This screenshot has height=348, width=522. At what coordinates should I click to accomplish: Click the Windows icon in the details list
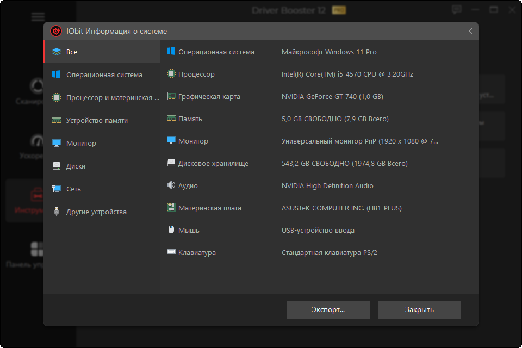(171, 51)
